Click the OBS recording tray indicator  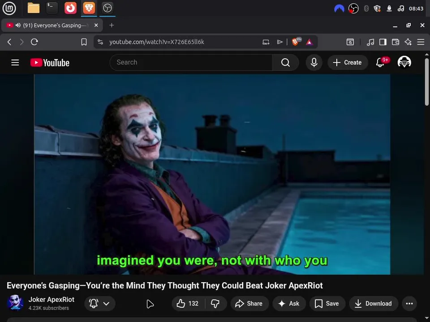pyautogui.click(x=353, y=8)
